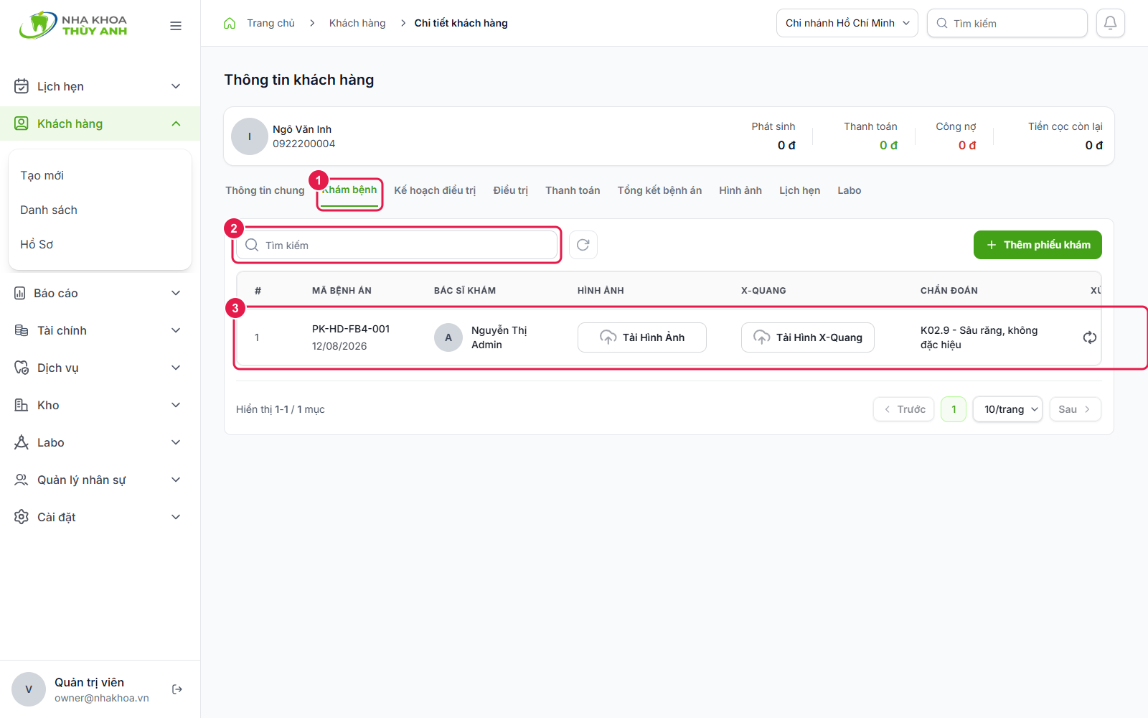Click the Báo cáo chart icon
1148x718 pixels.
point(20,293)
